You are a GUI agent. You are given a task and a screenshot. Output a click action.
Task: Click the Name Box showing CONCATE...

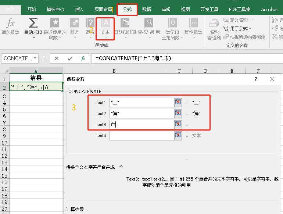coord(18,58)
